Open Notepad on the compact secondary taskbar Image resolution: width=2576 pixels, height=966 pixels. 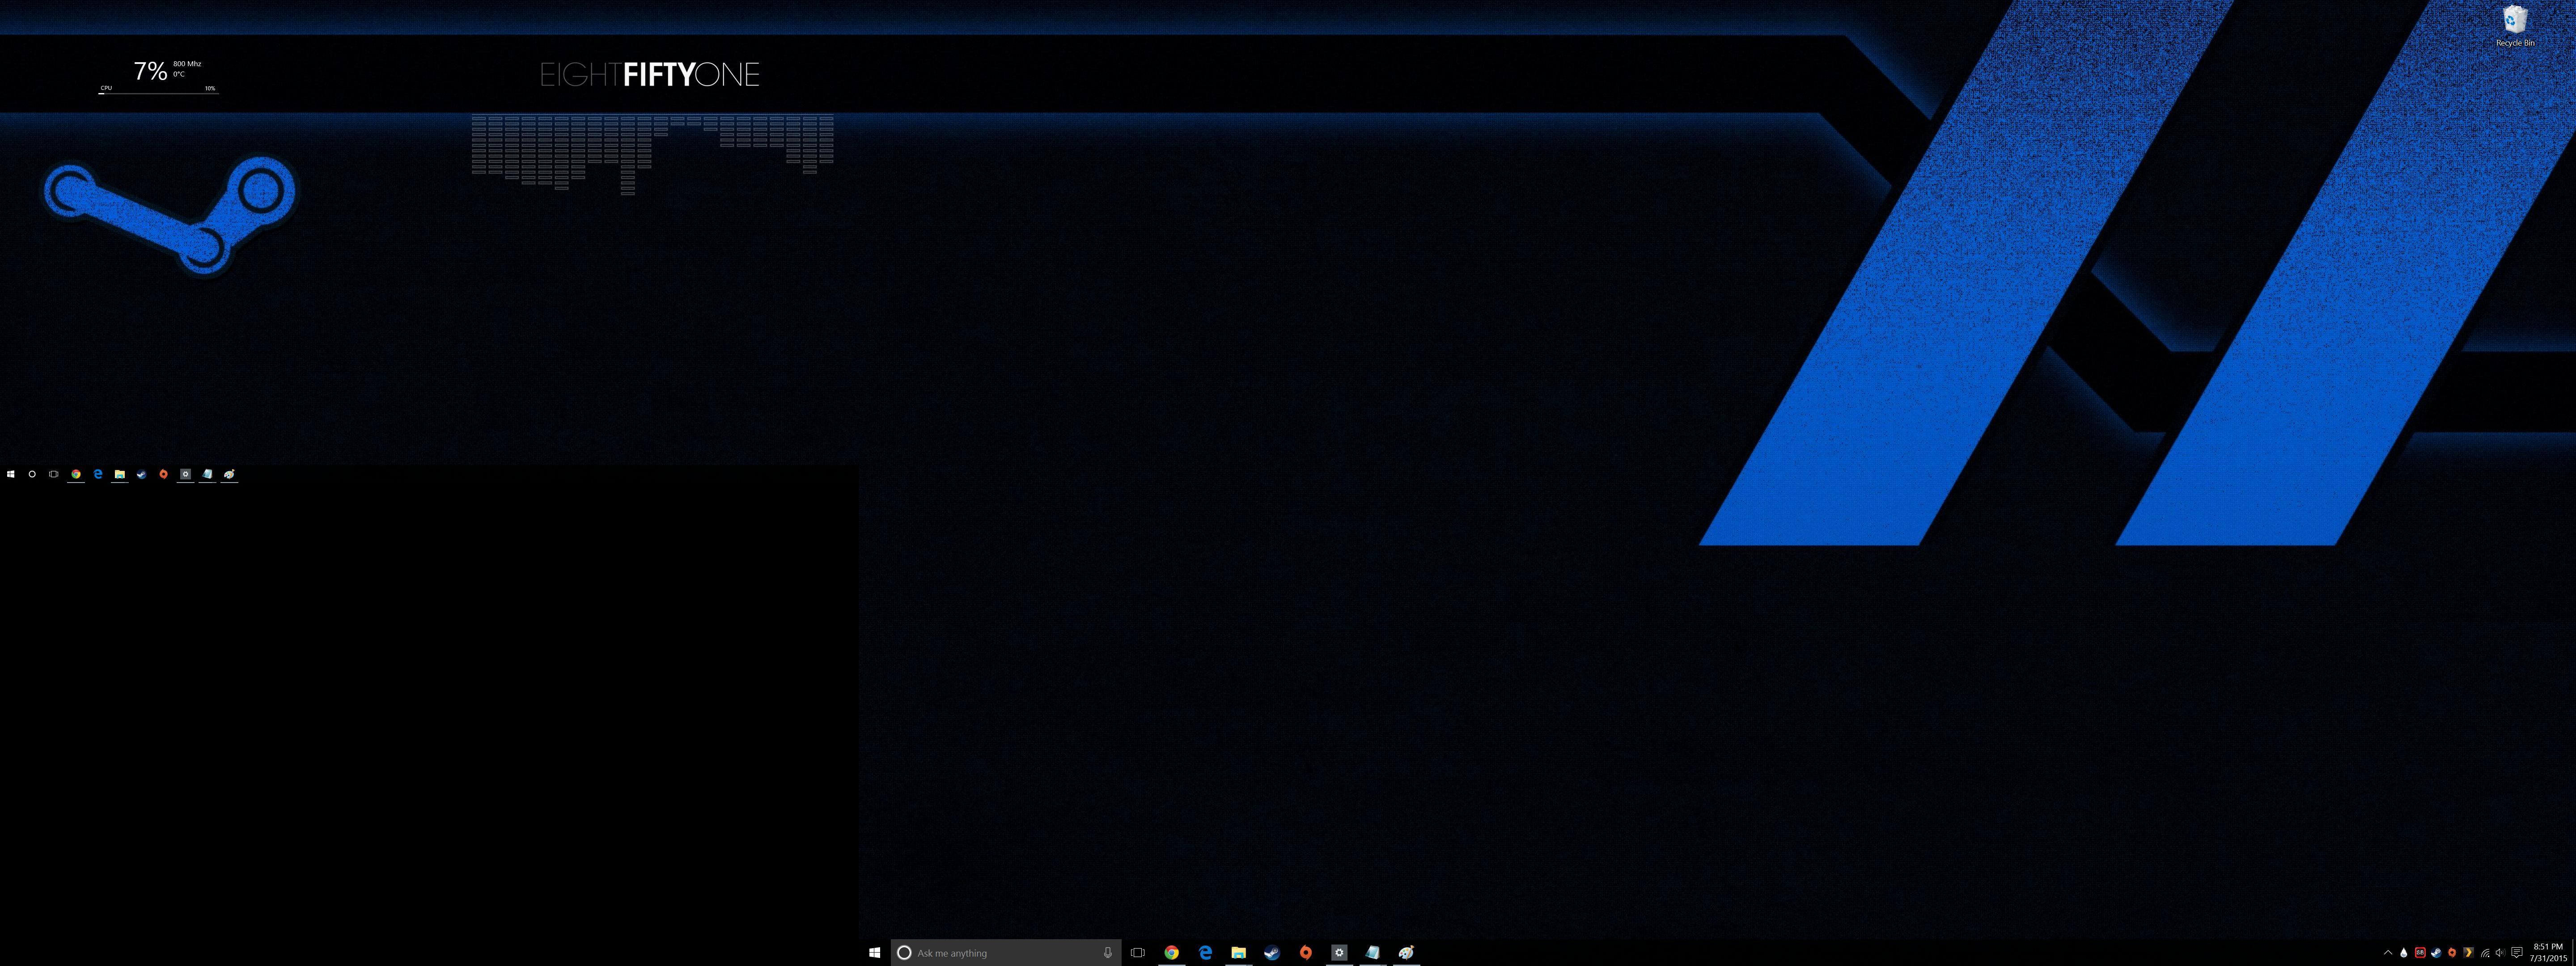coord(207,474)
